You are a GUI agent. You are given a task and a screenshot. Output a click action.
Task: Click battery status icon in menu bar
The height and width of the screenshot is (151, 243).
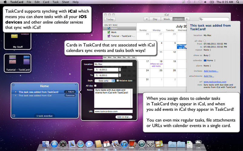pyautogui.click(x=212, y=2)
